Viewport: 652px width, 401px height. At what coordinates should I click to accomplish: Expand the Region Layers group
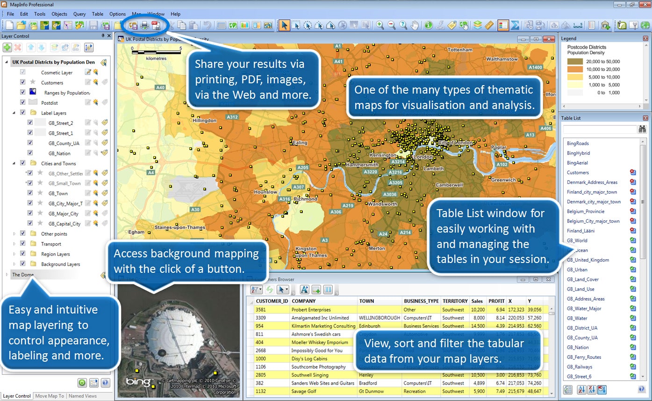click(x=14, y=254)
